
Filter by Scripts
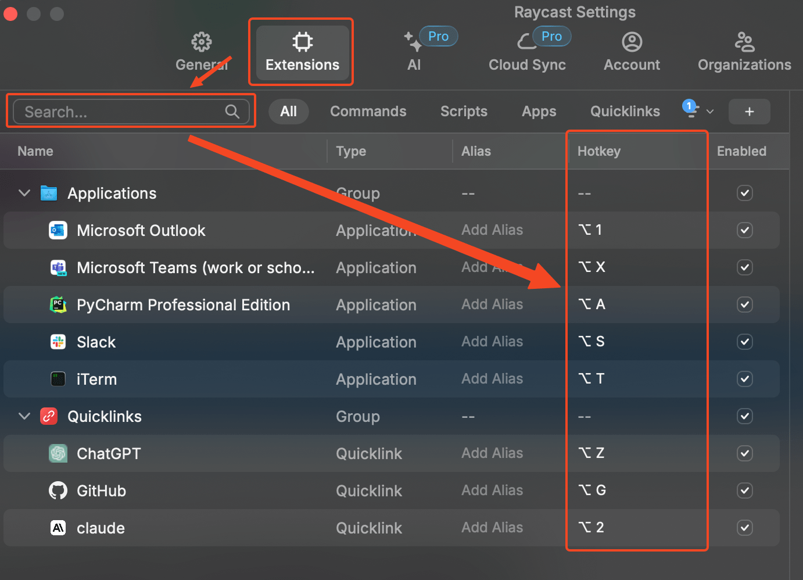(464, 112)
